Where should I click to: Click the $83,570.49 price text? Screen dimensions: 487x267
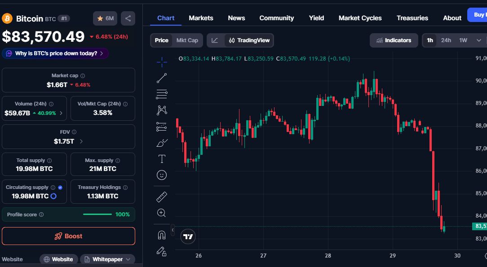click(x=43, y=37)
